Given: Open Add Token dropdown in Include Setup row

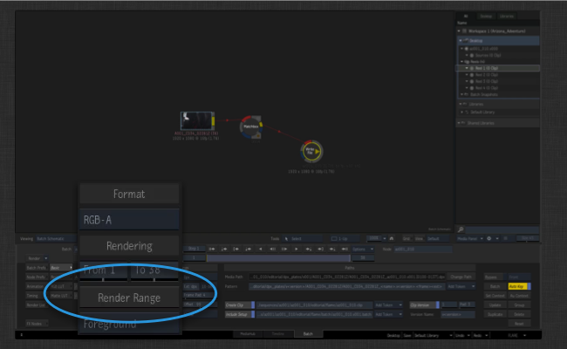Looking at the screenshot, I should click(388, 314).
